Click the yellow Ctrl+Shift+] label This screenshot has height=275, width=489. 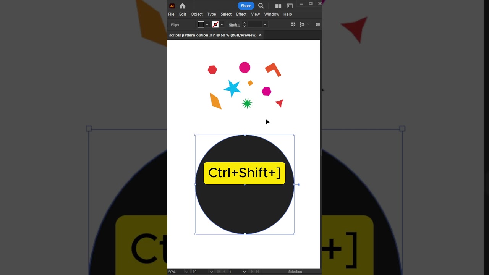pos(244,173)
